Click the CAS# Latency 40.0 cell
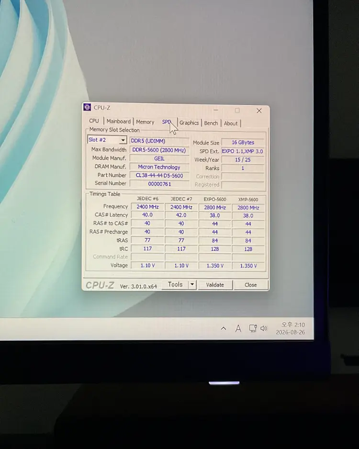Image resolution: width=359 pixels, height=449 pixels. point(147,215)
